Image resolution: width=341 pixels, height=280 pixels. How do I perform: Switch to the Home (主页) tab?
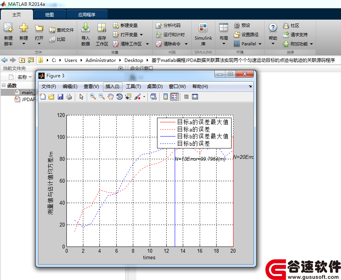click(17, 15)
